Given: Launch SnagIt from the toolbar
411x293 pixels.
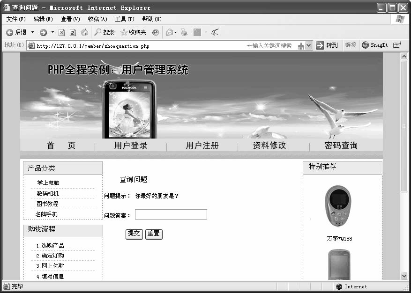Looking at the screenshot, I should click(374, 45).
